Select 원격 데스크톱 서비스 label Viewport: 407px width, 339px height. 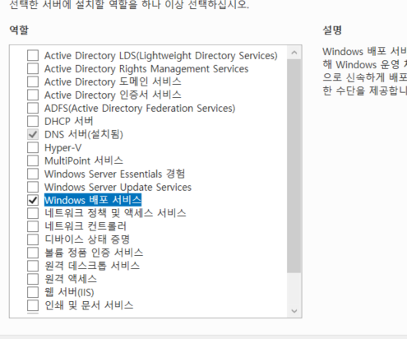click(x=92, y=266)
